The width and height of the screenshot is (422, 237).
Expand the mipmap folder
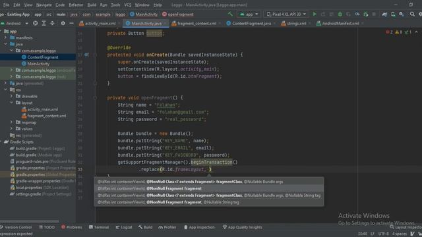tap(11, 122)
